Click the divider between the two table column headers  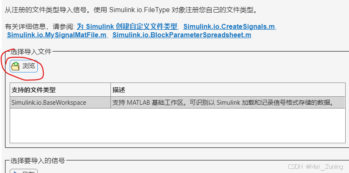[110, 90]
